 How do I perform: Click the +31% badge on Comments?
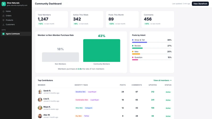[x=147, y=24]
